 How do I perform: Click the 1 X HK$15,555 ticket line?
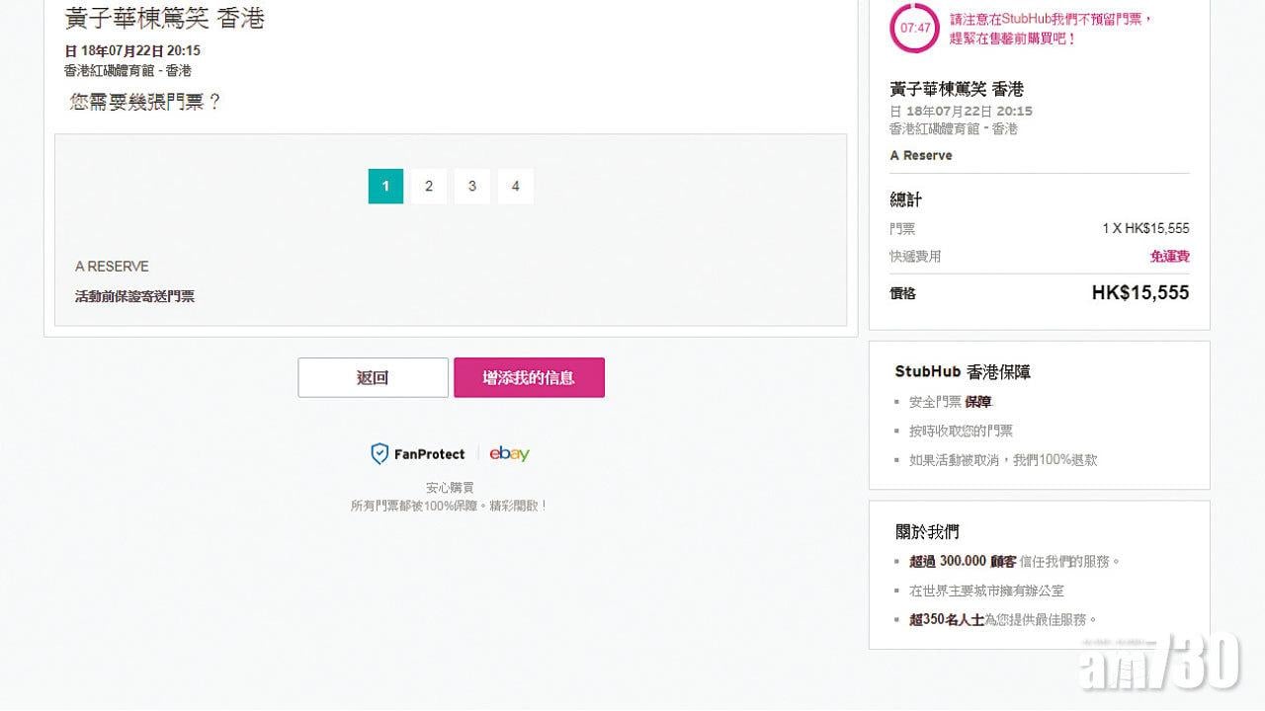click(x=1145, y=228)
